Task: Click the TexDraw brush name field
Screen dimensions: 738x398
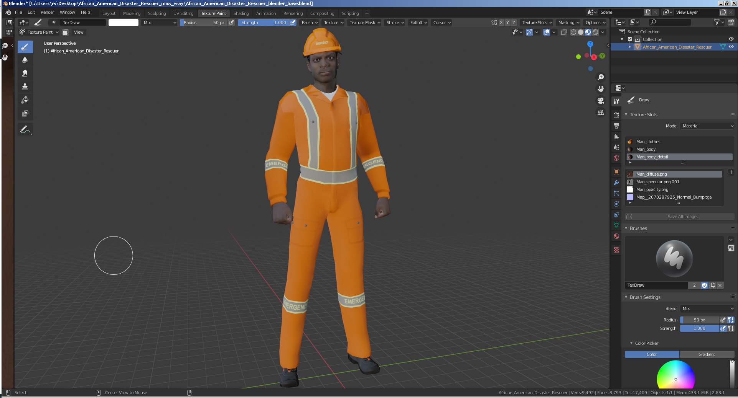Action: tap(656, 285)
